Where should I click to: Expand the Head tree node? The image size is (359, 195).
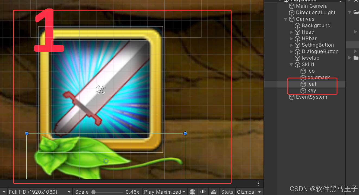click(291, 32)
